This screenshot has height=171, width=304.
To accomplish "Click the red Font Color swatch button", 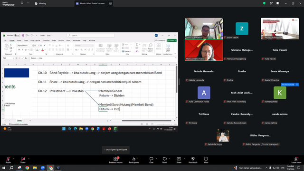I will tap(43, 50).
